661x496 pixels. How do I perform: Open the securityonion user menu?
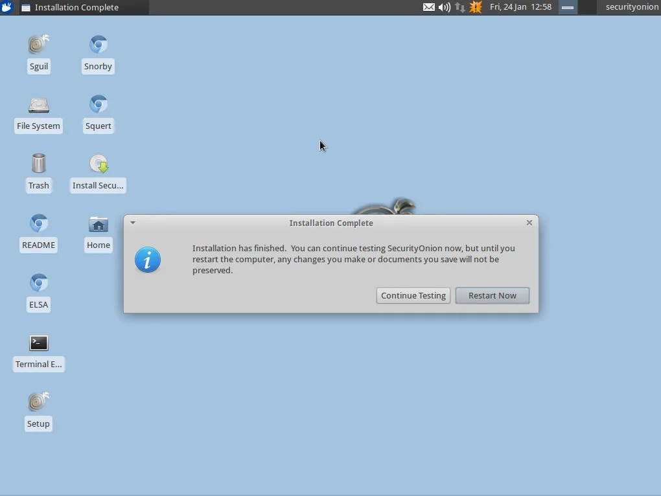click(632, 7)
